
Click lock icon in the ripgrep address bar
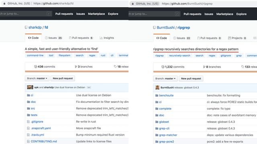coord(133,4)
